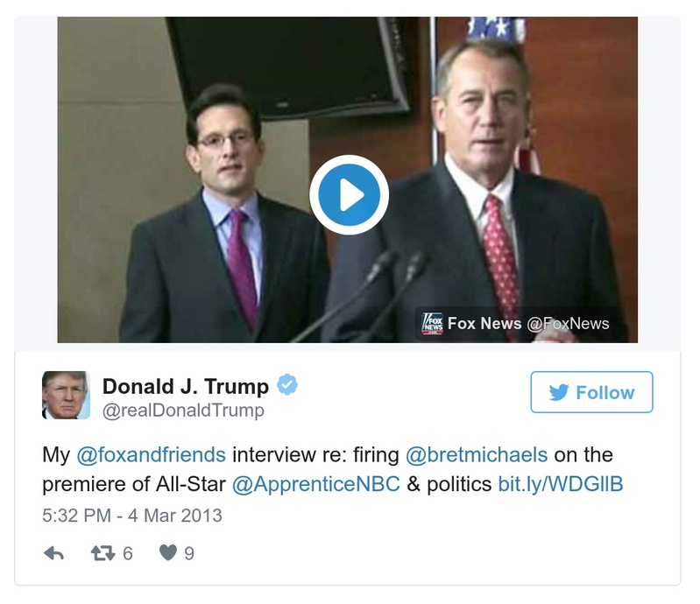Viewport: 700px width, 604px height.
Task: Click the Fox News name text on the video
Action: 484,323
